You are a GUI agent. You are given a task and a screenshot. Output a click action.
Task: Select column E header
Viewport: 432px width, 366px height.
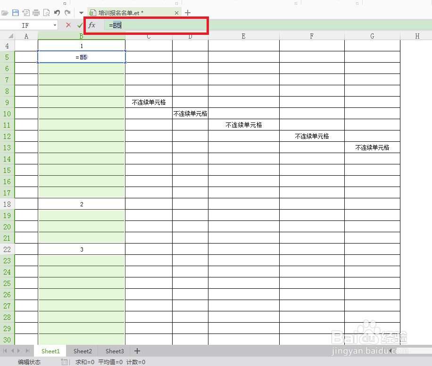pos(243,36)
